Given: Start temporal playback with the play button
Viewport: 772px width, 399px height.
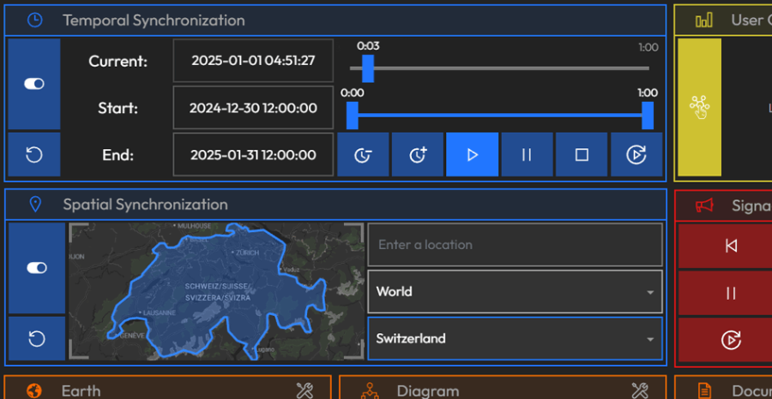Looking at the screenshot, I should pos(472,155).
